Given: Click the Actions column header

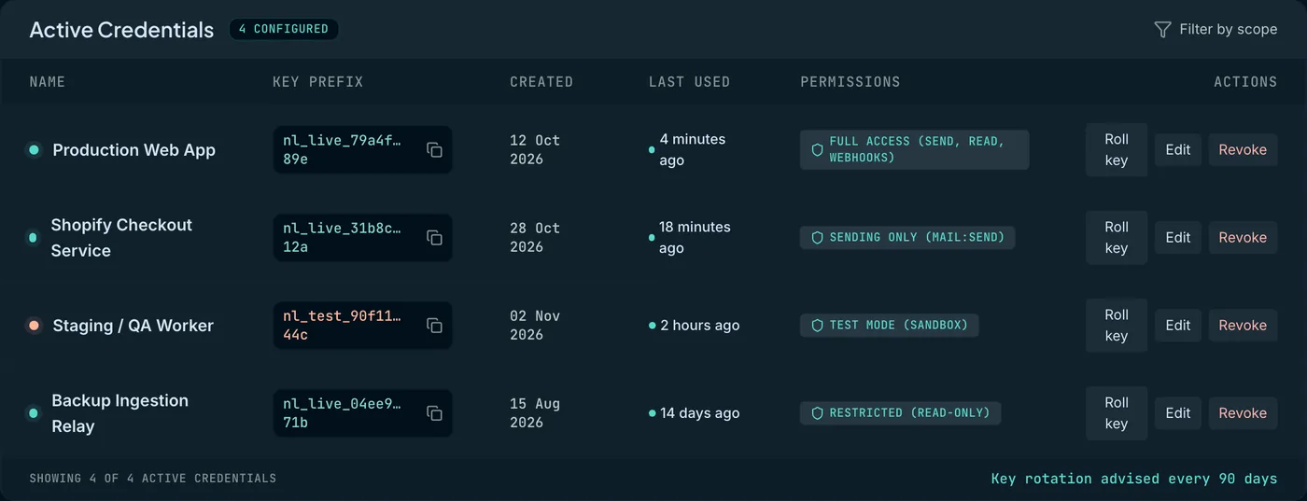Looking at the screenshot, I should (1245, 82).
